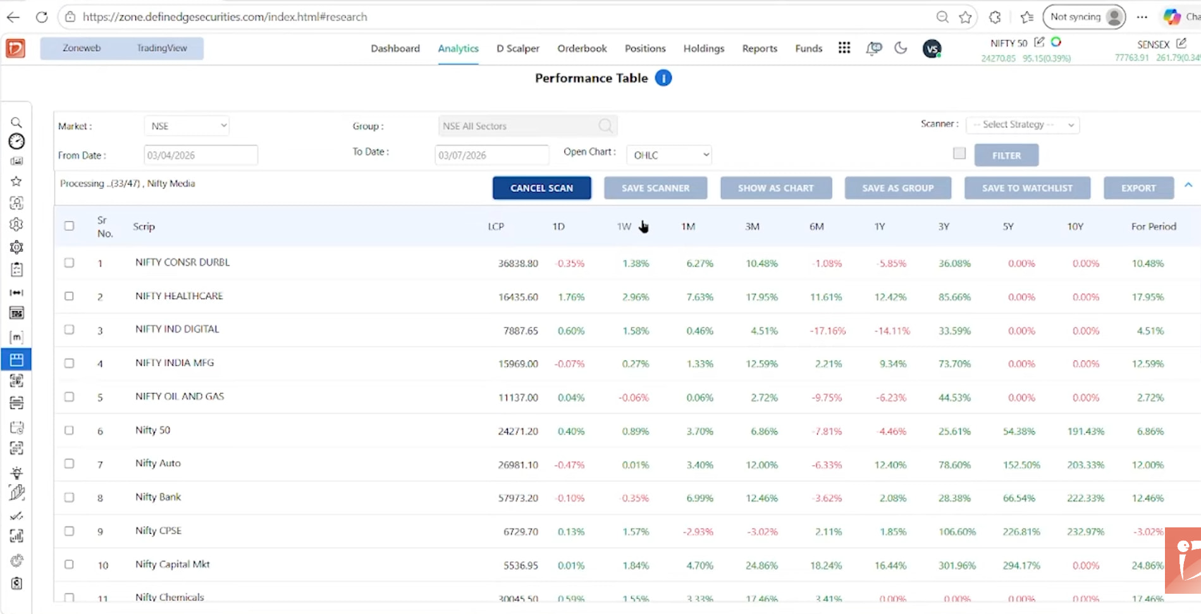
Task: Click SAVE AS GROUP button
Action: [898, 188]
